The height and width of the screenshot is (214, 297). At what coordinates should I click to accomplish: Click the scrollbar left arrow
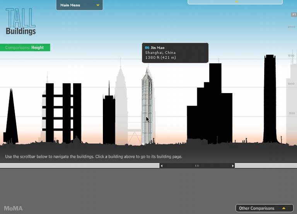point(162,166)
